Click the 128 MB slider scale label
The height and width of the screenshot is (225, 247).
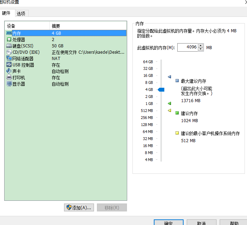click(x=147, y=125)
